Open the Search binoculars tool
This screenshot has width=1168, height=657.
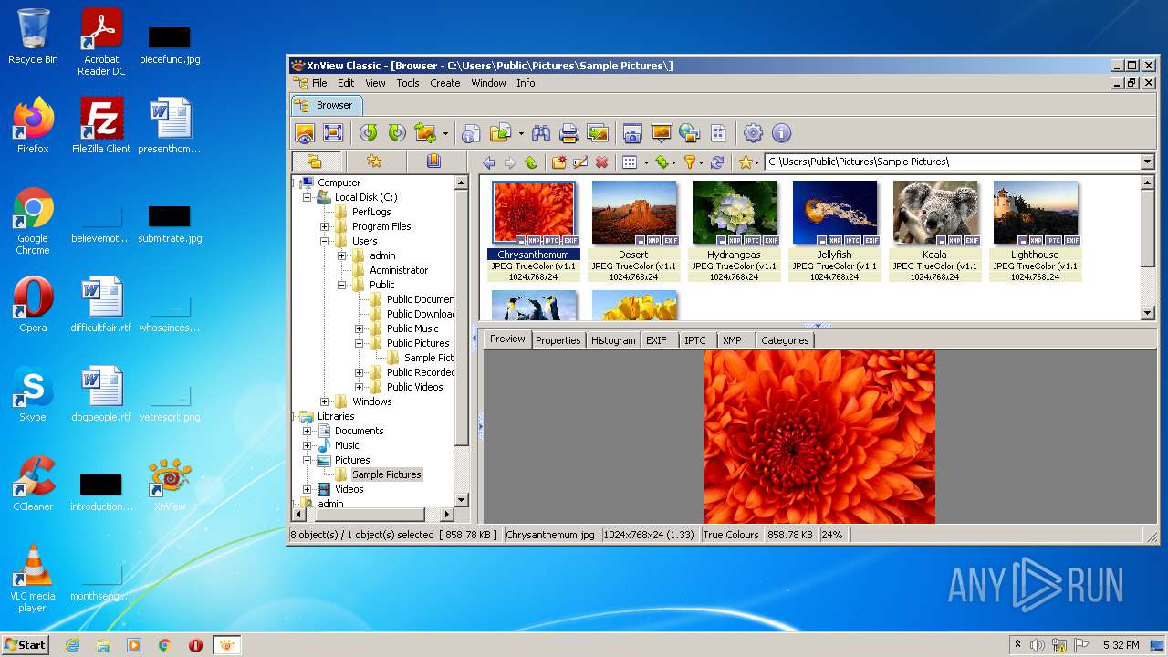tap(541, 133)
